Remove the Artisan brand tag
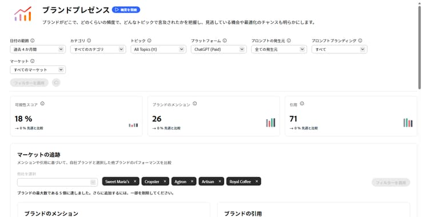 click(x=220, y=182)
